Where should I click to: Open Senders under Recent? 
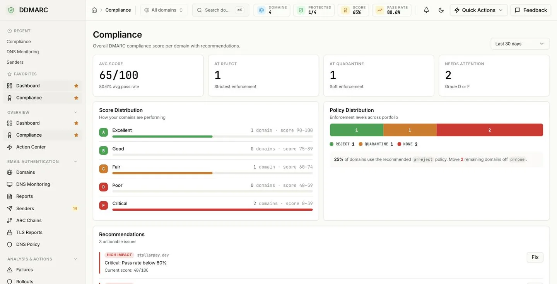pyautogui.click(x=15, y=62)
